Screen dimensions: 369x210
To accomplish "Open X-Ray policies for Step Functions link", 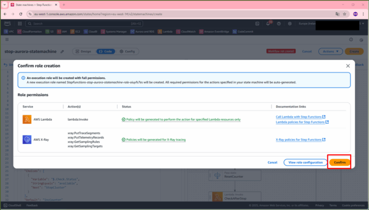I will [300, 140].
